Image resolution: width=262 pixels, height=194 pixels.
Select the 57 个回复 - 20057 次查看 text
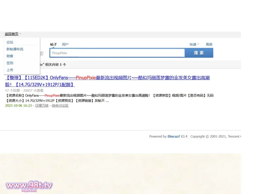point(24,91)
